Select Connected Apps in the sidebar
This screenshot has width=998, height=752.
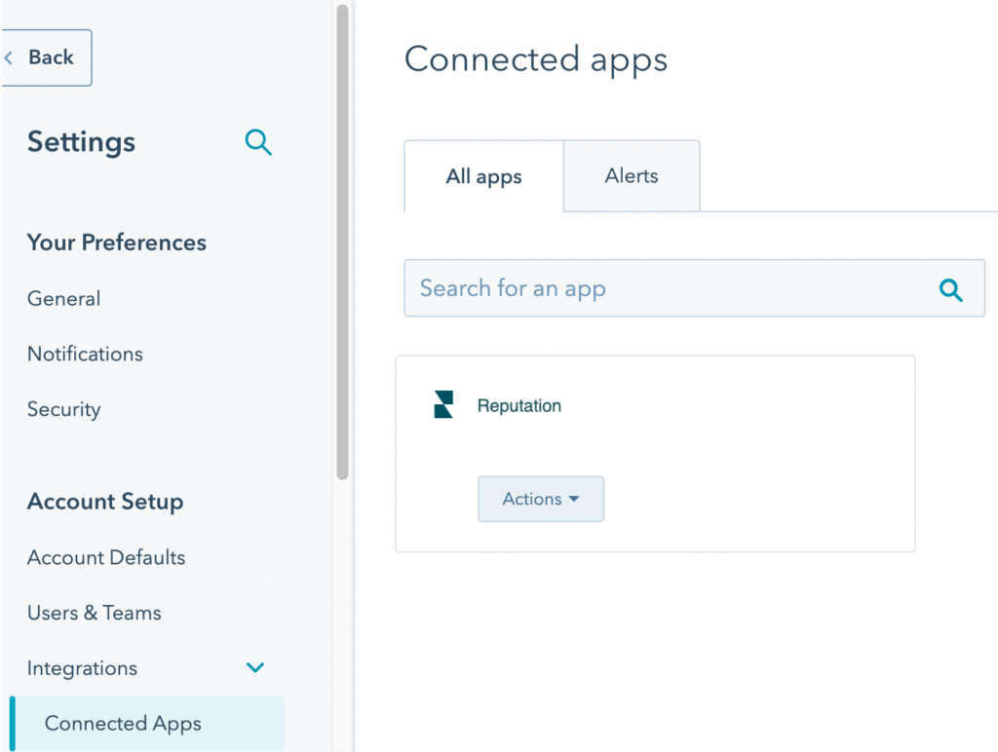[x=123, y=724]
